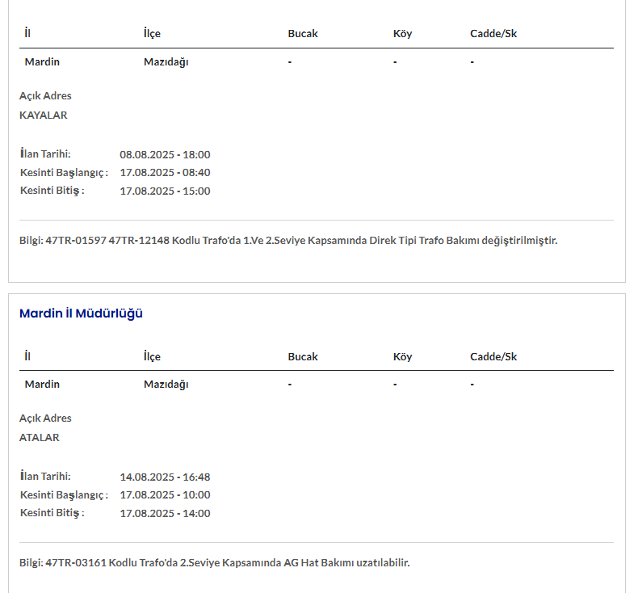Click the Açık Adres label above KAYALAR
638x593 pixels.
pos(45,95)
